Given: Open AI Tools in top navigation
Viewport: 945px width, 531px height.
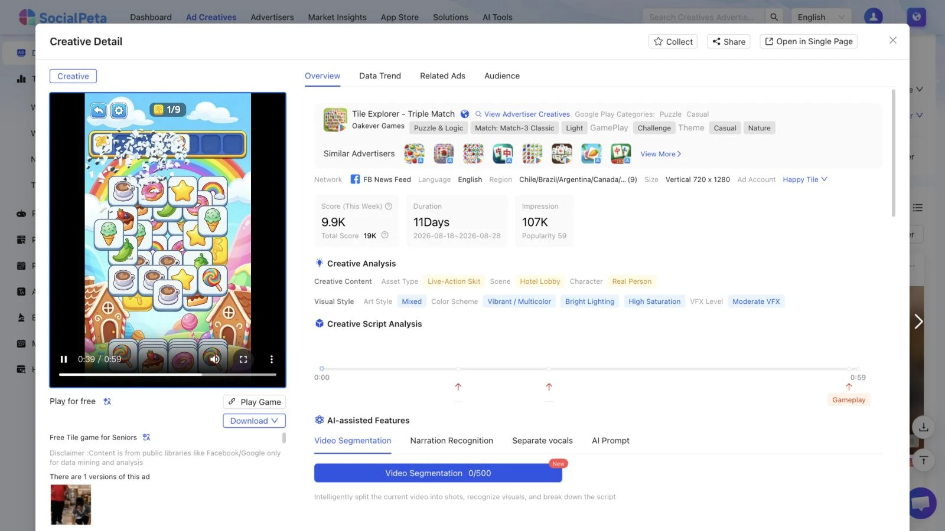Looking at the screenshot, I should click(497, 17).
